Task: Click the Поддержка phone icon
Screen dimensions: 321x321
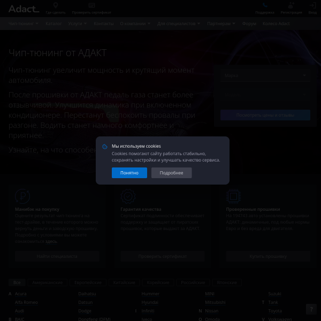Action: tap(265, 5)
